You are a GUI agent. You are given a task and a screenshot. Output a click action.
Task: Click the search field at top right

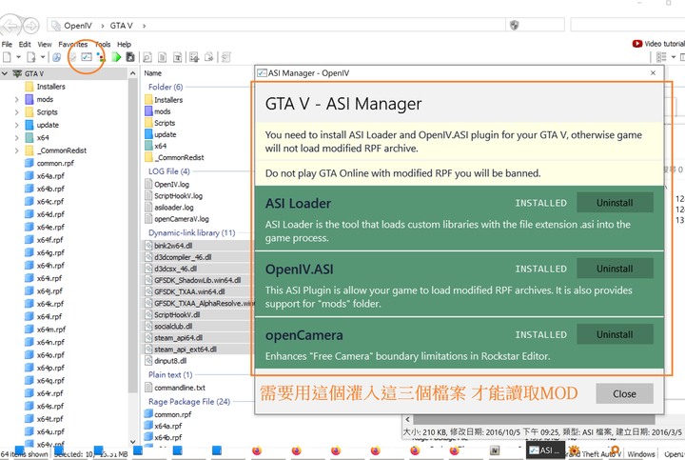(x=627, y=25)
